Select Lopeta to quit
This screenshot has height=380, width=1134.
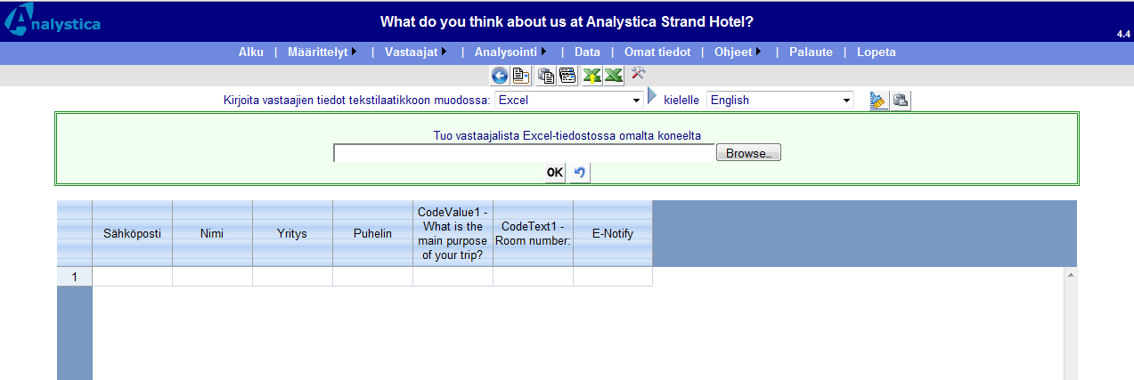tap(877, 52)
